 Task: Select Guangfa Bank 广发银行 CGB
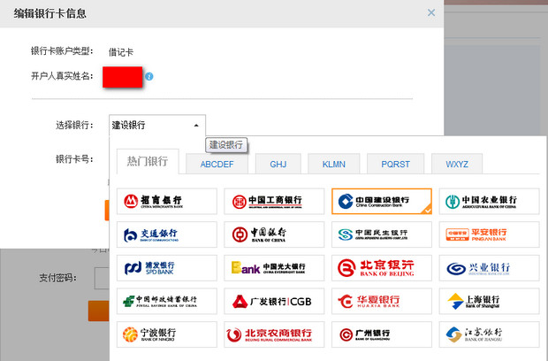pyautogui.click(x=274, y=301)
